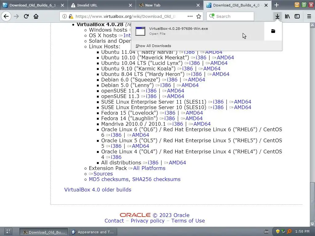
Task: Click AMD64 for SLES11
Action: [x=242, y=102]
